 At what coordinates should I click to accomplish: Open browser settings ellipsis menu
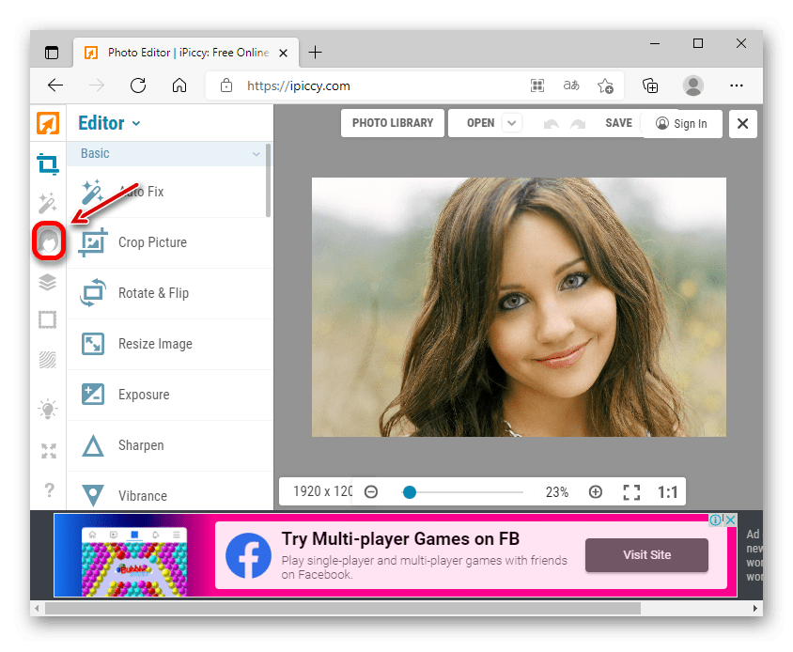(x=737, y=85)
